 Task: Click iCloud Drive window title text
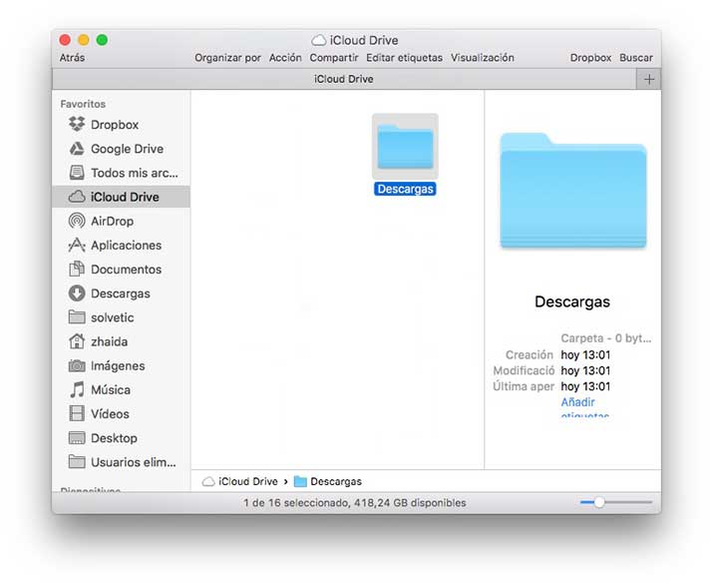point(364,41)
